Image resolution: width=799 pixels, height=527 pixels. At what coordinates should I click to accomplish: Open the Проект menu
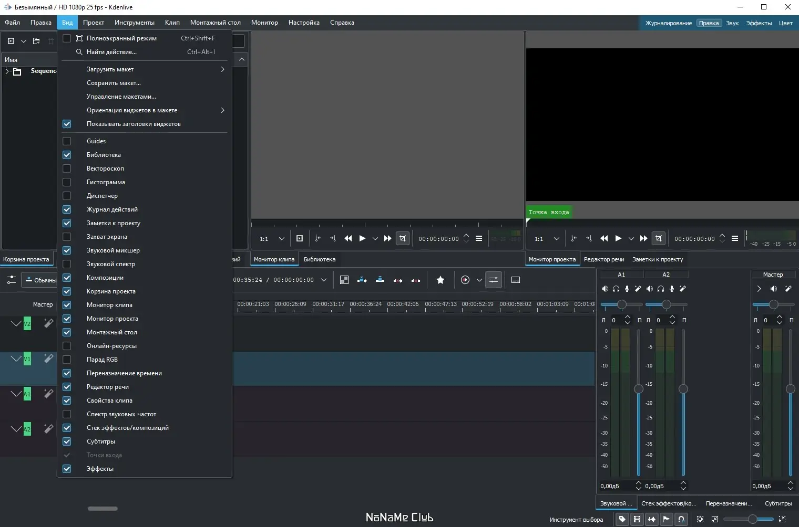[93, 23]
